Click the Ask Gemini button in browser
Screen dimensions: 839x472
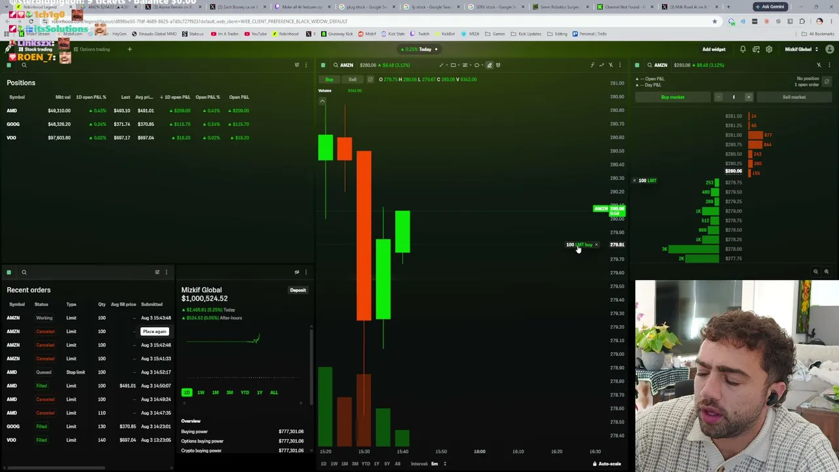click(770, 7)
